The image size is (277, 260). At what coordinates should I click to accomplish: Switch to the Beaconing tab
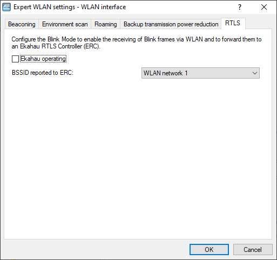tap(22, 24)
